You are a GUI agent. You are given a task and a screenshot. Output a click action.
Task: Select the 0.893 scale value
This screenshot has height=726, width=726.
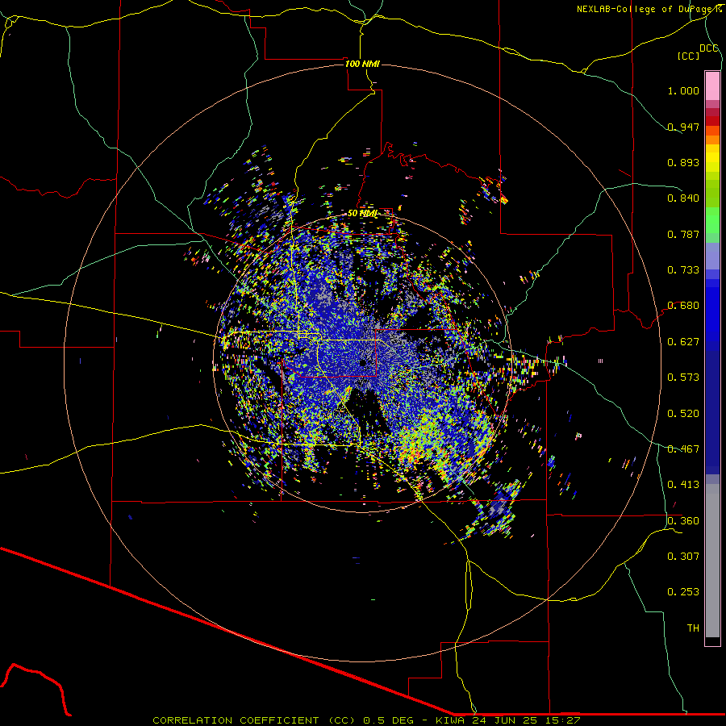tap(683, 162)
